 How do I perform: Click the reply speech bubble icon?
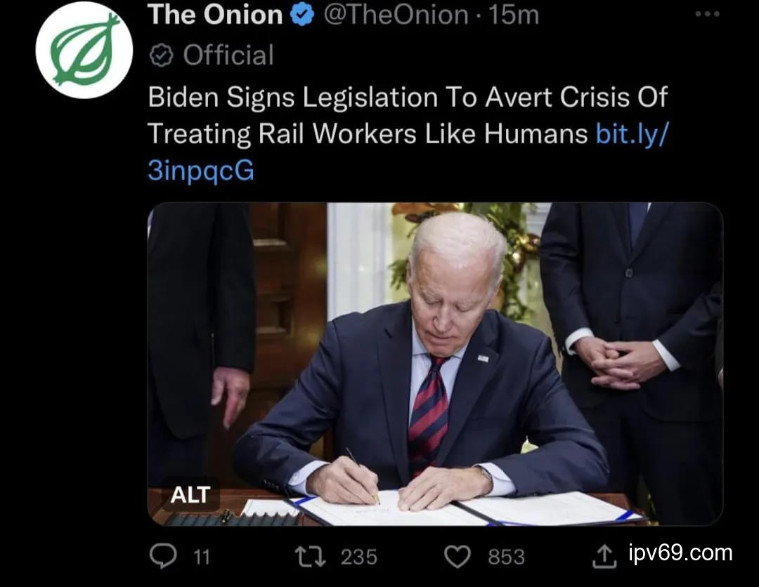pyautogui.click(x=163, y=556)
